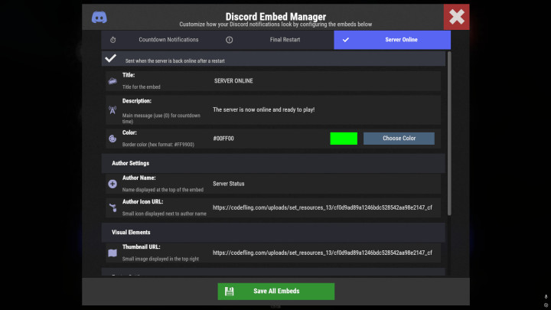Click the large checkmark beside the server online description
This screenshot has height=310, width=551.
(x=111, y=58)
